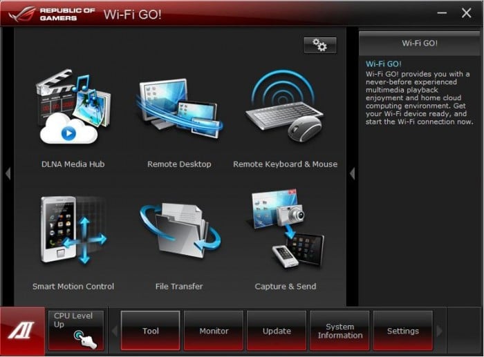Open the System Information section
Screen dimensions: 484x357
tap(339, 331)
